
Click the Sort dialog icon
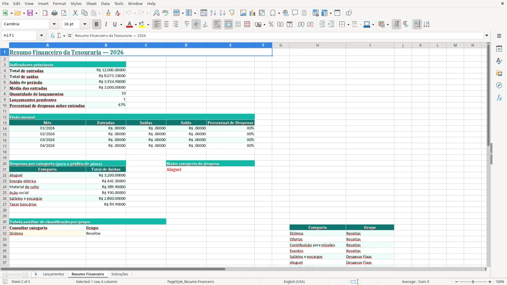click(204, 13)
